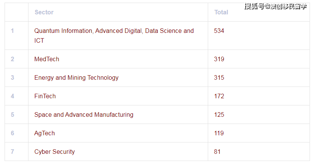Viewport: 313px width, 164px height.
Task: Click rank number 1 cell
Action: point(13,31)
